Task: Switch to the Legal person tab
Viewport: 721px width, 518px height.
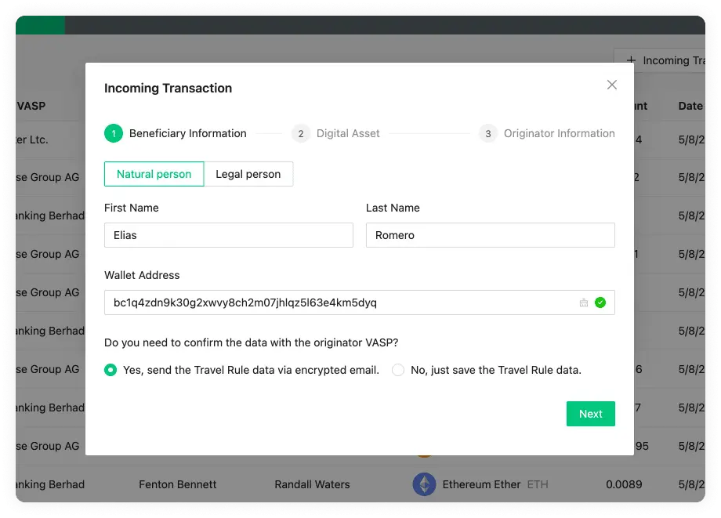Action: (x=248, y=174)
